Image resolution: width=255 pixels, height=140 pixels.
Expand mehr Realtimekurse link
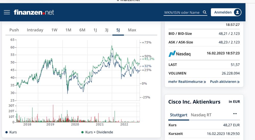(x=187, y=82)
